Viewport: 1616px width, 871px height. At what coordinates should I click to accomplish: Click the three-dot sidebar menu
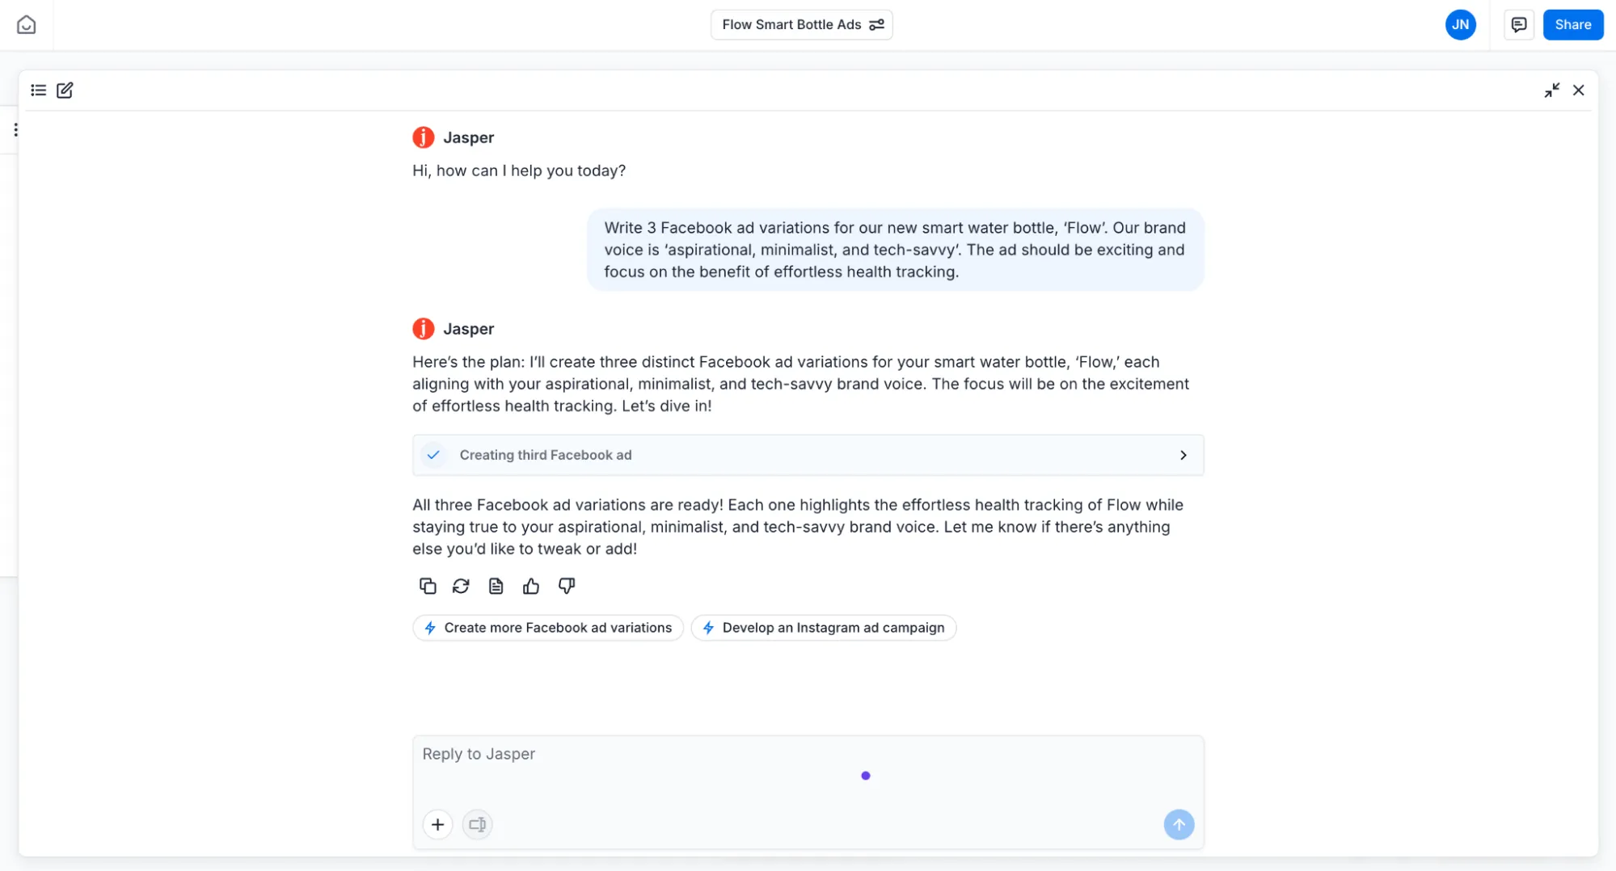click(x=15, y=129)
